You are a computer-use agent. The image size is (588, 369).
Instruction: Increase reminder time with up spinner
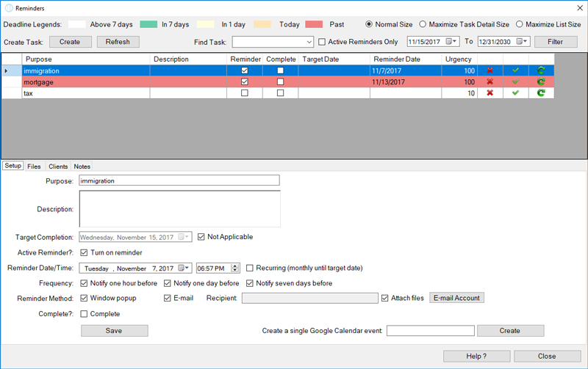[x=235, y=266]
